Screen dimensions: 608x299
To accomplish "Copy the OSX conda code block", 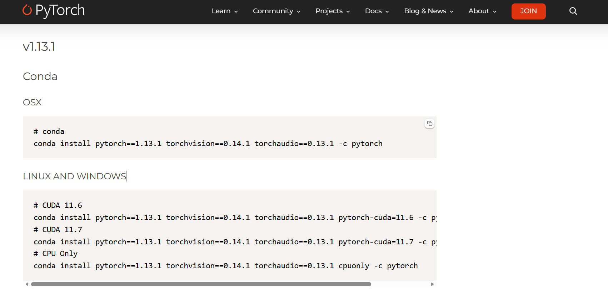I will [x=429, y=124].
